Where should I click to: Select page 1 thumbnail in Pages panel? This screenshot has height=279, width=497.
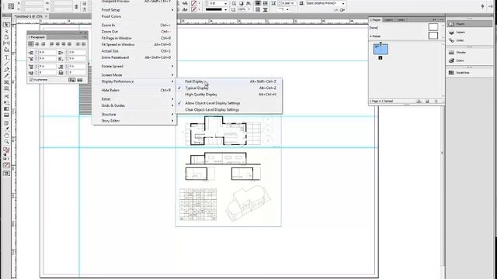pos(381,49)
